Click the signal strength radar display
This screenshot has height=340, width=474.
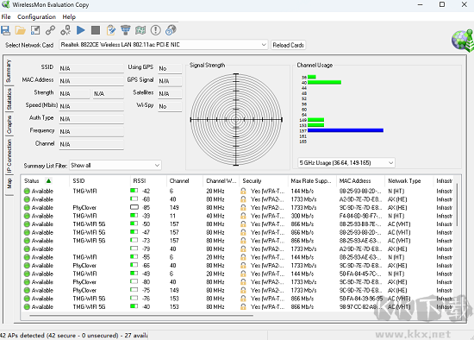(236, 120)
